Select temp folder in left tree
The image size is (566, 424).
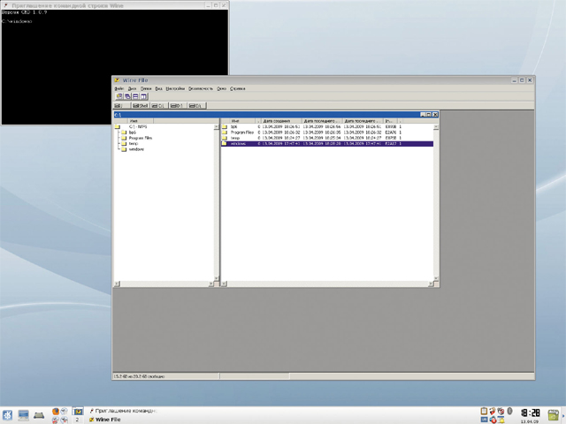point(134,143)
